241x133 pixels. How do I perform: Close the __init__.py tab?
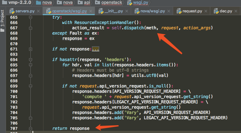(x=127, y=11)
